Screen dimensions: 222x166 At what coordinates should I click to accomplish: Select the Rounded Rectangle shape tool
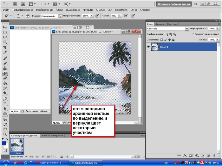pyautogui.click(x=5, y=114)
